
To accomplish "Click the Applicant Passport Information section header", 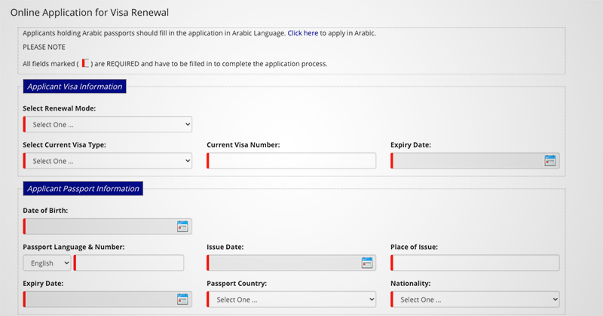I will click(x=83, y=189).
